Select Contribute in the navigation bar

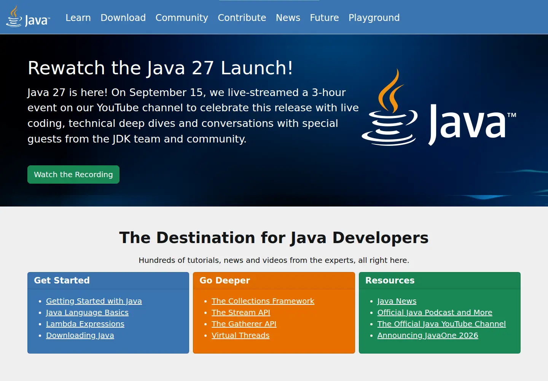tap(242, 18)
